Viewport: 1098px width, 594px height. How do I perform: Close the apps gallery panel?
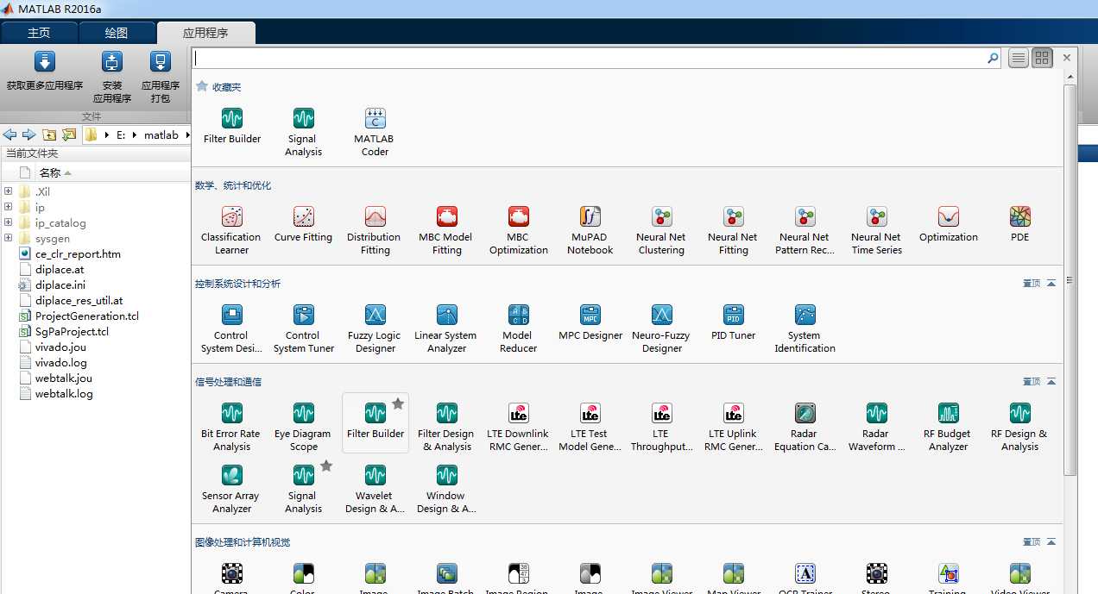pos(1067,58)
